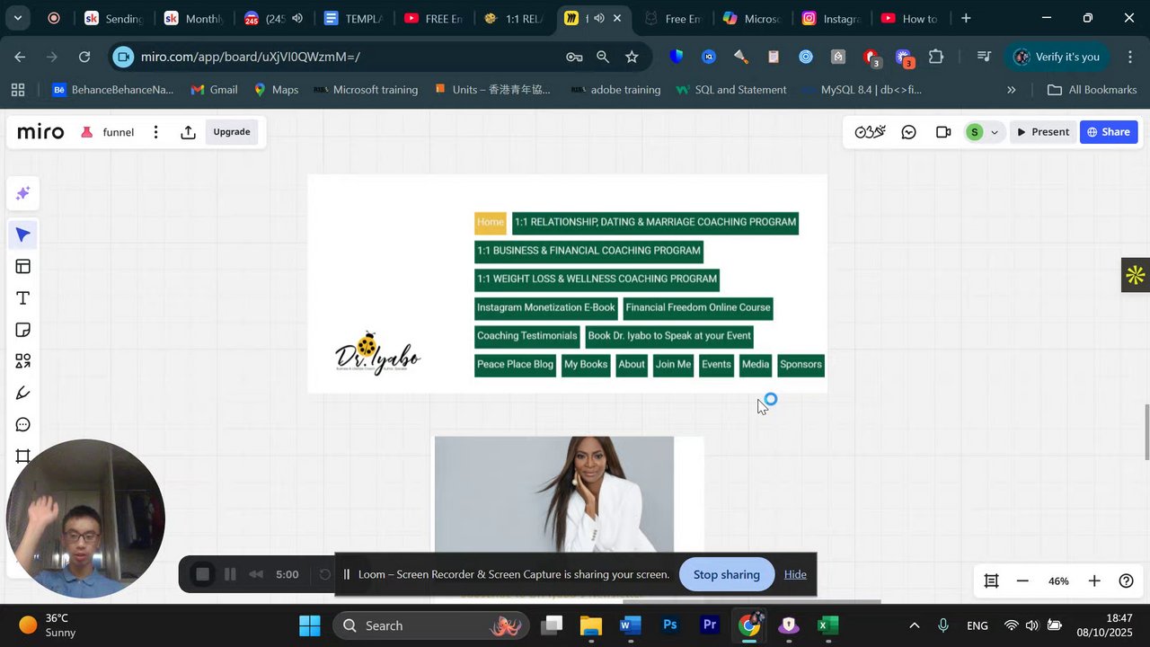Click Verify it's you profile button
This screenshot has width=1150, height=647.
[1057, 57]
